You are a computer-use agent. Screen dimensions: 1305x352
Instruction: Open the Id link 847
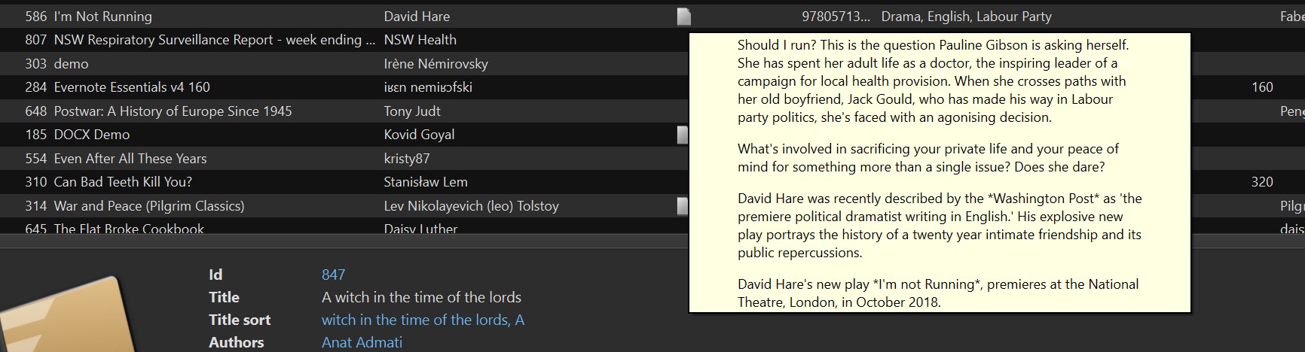point(333,275)
